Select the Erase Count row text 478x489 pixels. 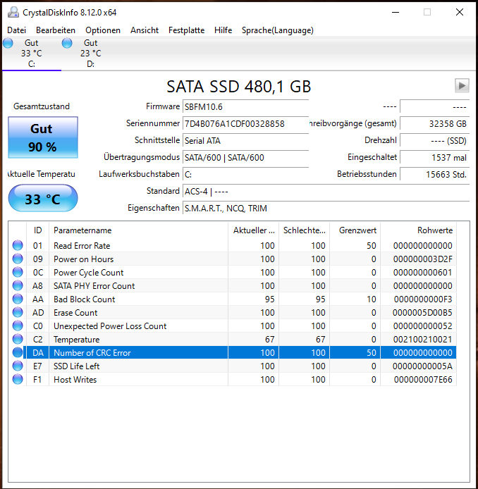75,313
